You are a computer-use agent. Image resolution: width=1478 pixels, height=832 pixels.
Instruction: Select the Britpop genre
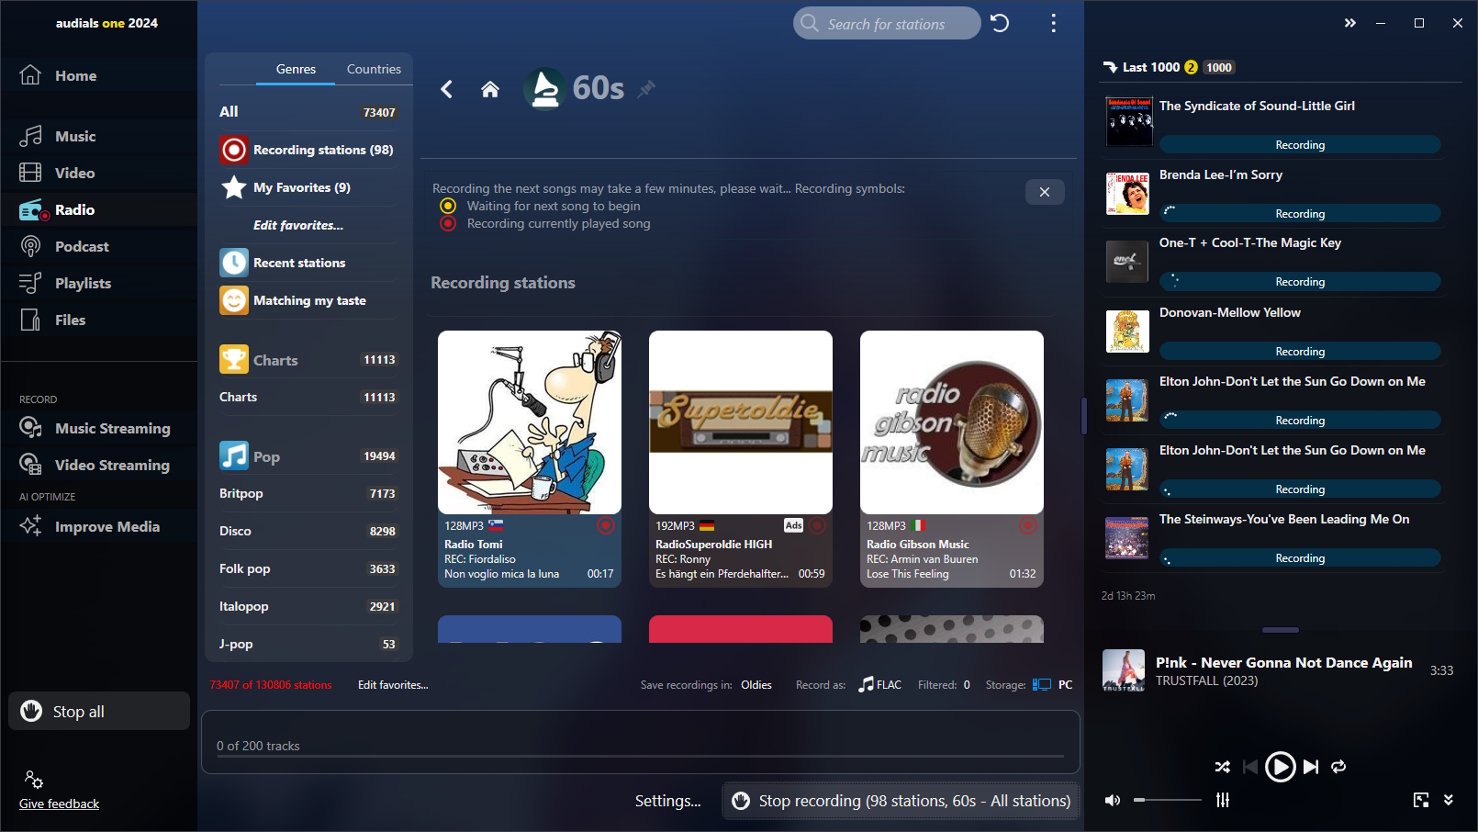308,493
